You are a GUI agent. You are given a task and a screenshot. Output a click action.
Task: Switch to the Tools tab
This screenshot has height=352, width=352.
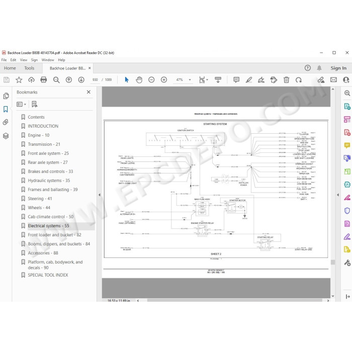pos(29,68)
